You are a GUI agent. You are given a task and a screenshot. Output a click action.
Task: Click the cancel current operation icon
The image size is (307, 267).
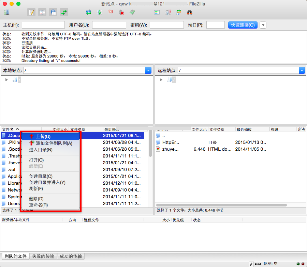pyautogui.click(x=111, y=13)
